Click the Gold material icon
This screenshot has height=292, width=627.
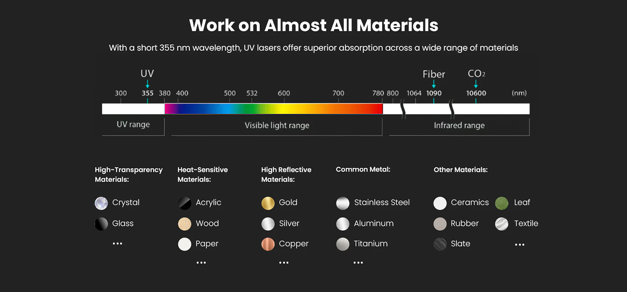[x=268, y=203]
